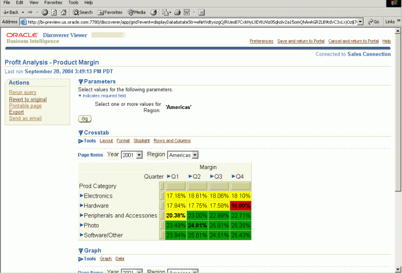The image size is (402, 273).
Task: Click Cancel and return to Portal
Action: pyautogui.click(x=353, y=41)
